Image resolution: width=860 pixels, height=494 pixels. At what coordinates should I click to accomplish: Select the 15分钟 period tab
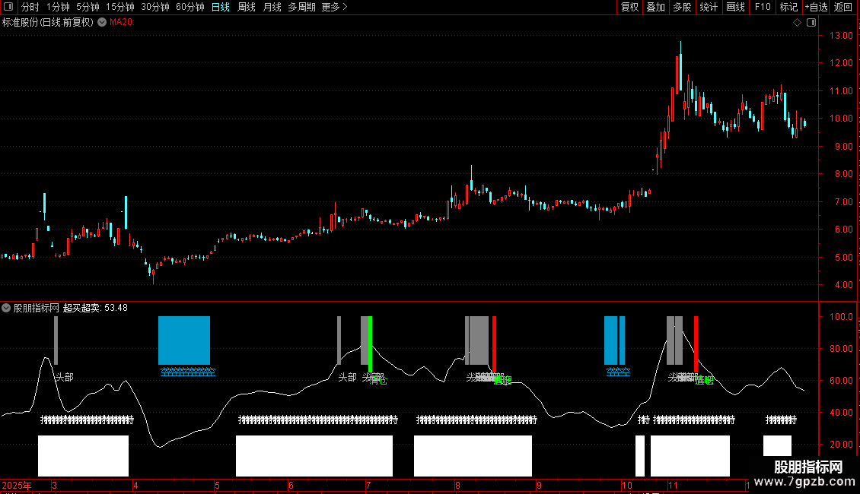point(120,7)
